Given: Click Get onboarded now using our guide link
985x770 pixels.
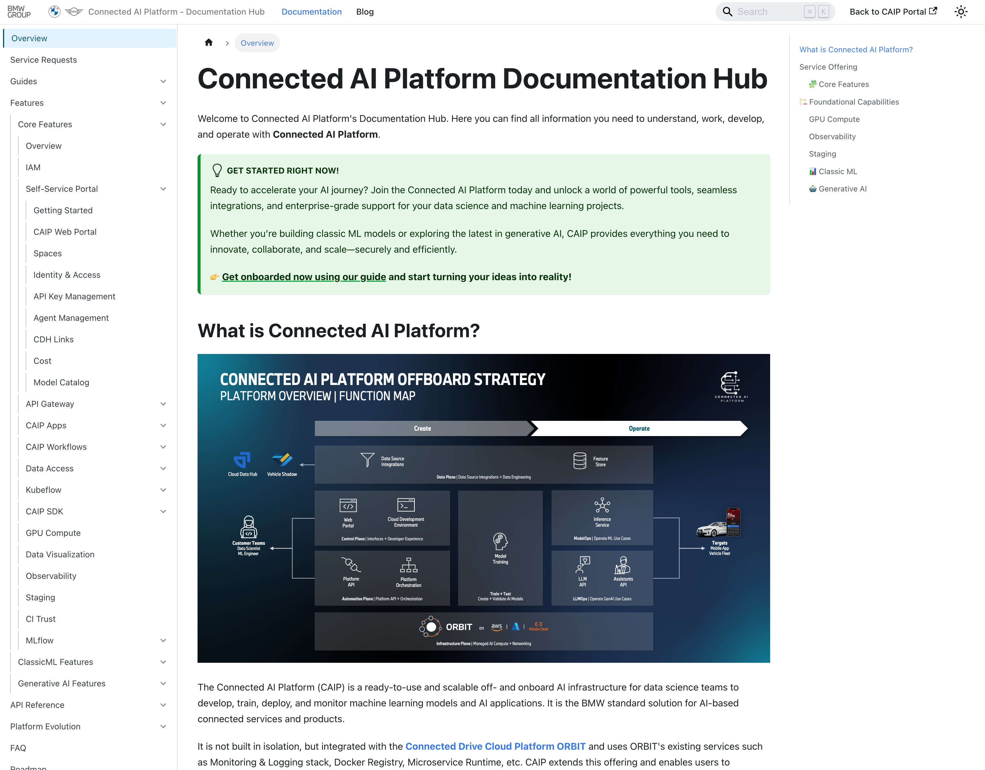Looking at the screenshot, I should (304, 277).
